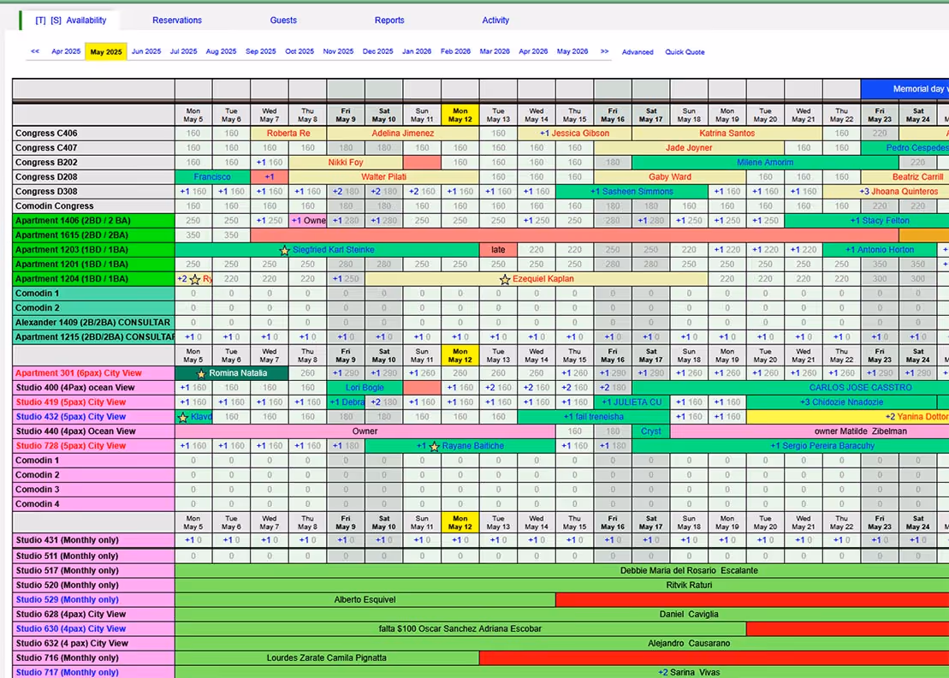949x678 pixels.
Task: Switch to the Reports tab
Action: 389,20
